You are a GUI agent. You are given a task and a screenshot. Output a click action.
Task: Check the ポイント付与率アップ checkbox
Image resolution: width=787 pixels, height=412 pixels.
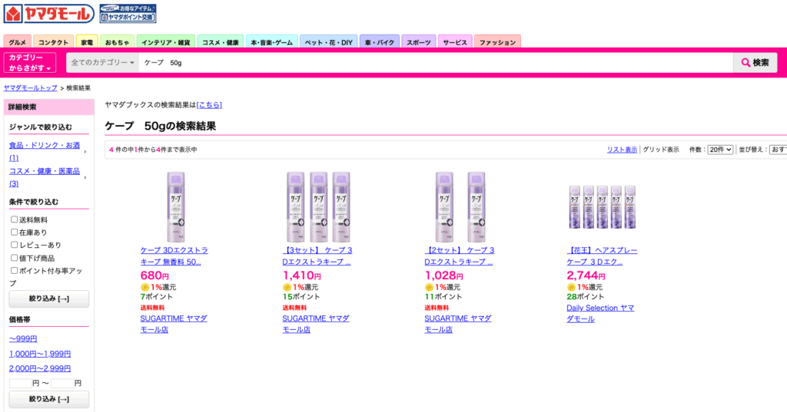click(x=14, y=270)
